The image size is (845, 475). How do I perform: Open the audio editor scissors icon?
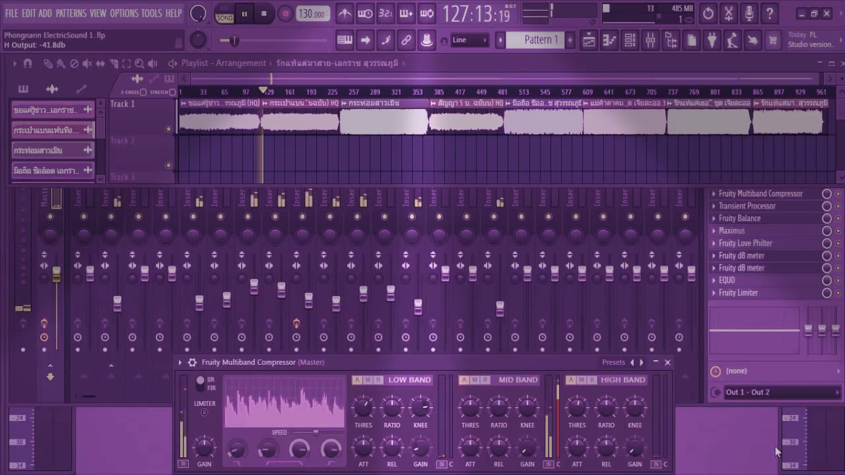coord(729,13)
